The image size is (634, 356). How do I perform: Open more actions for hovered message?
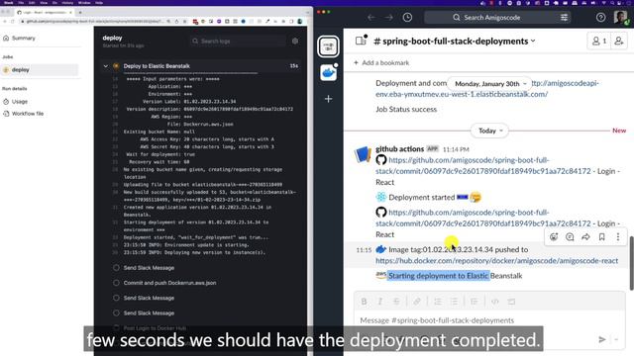click(618, 237)
